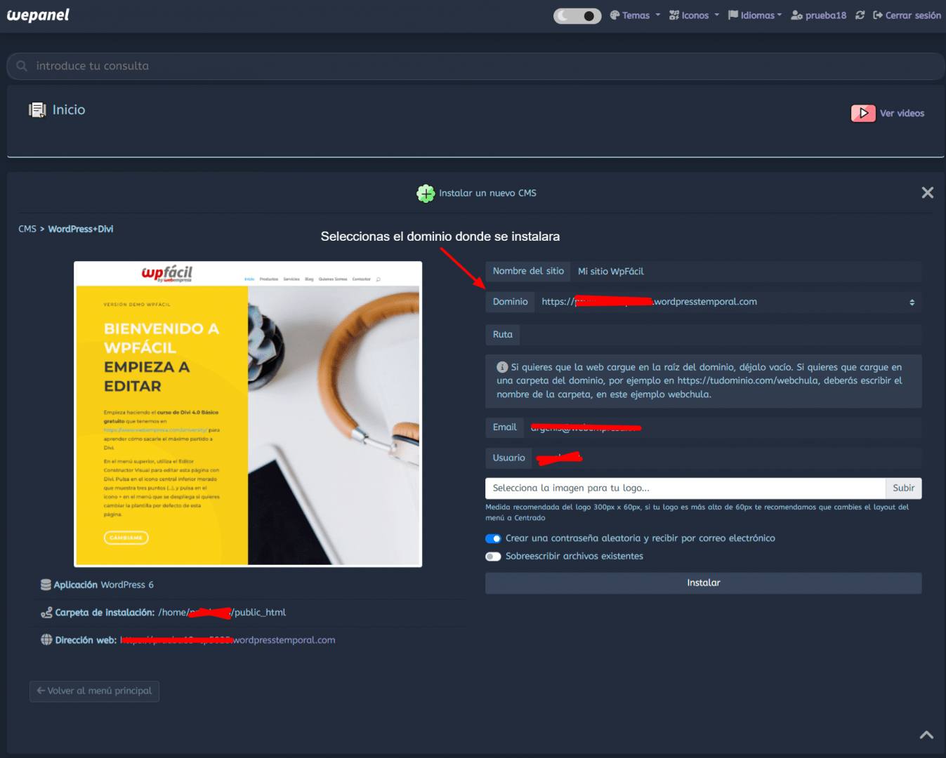The width and height of the screenshot is (946, 758).
Task: Close the Instalar un nuevo CMS panel
Action: point(928,192)
